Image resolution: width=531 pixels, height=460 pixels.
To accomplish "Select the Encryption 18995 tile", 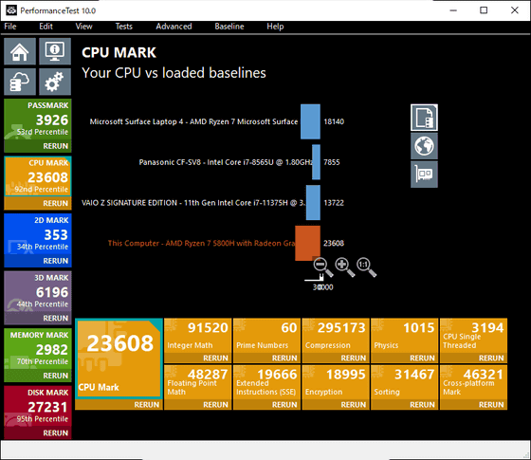I will 336,382.
